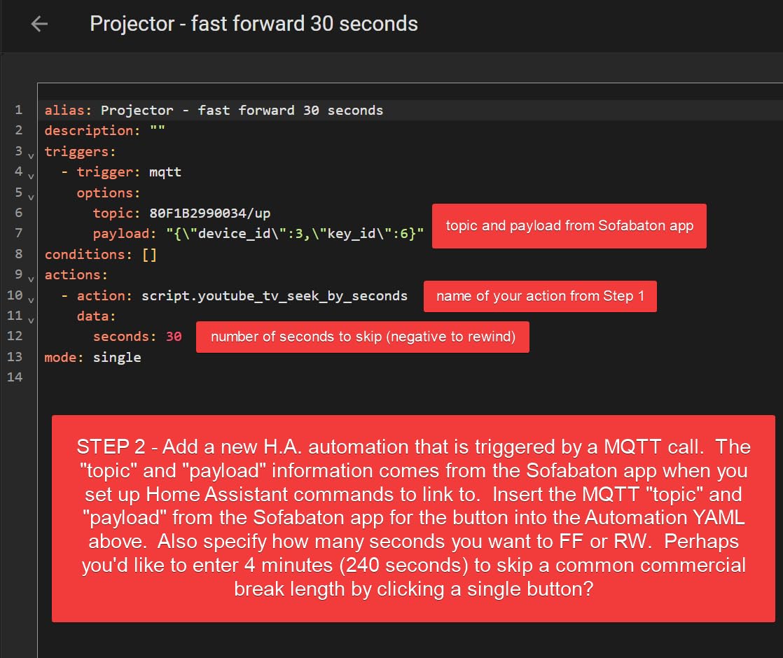This screenshot has width=783, height=658.
Task: Click the empty conditions brackets
Action: 149,254
